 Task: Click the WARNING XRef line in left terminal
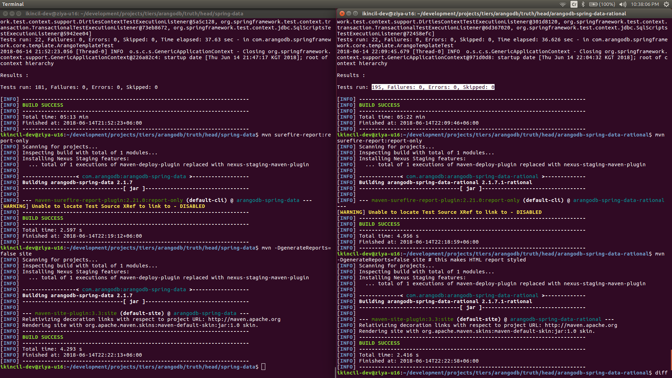(103, 206)
